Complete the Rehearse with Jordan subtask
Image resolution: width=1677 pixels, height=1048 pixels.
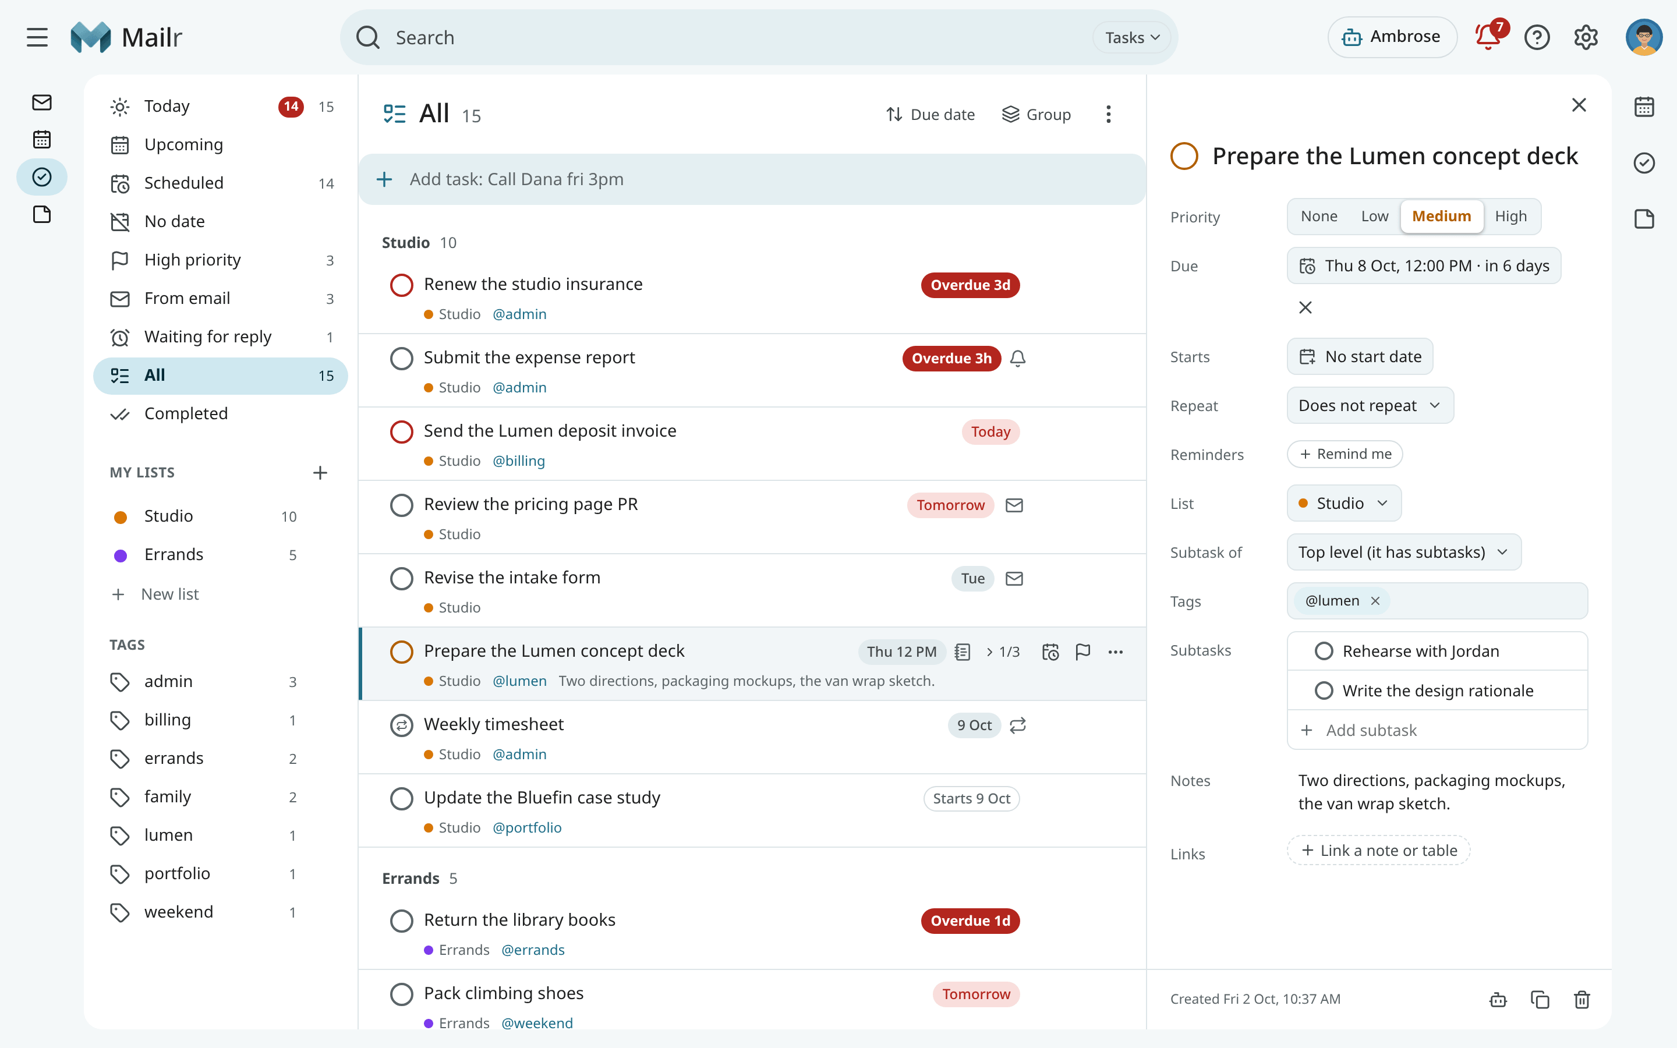1324,651
